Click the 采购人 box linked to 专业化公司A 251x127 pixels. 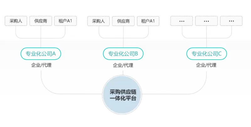[16, 21]
